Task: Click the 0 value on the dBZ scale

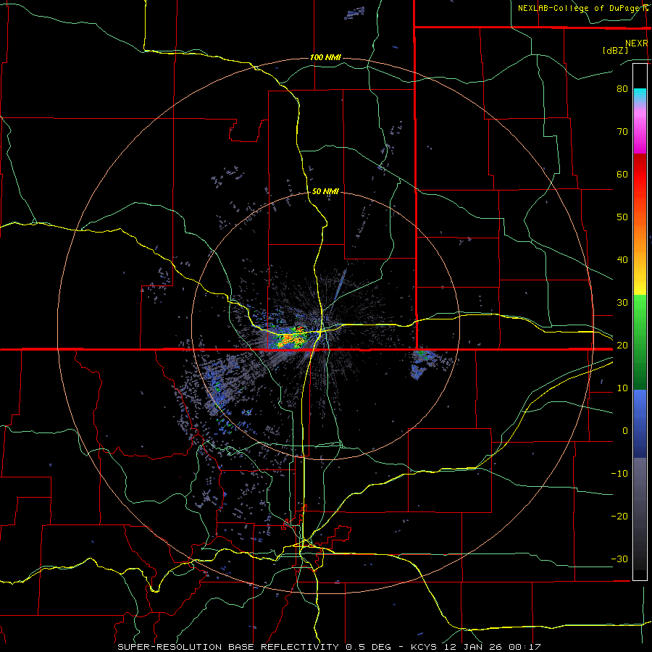Action: point(625,431)
